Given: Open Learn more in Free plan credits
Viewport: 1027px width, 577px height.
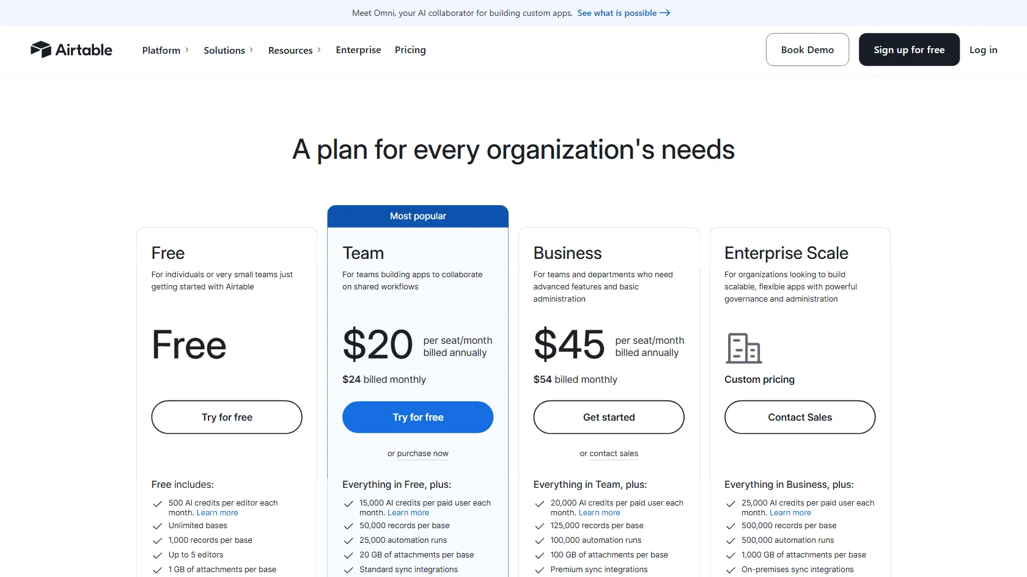Looking at the screenshot, I should (x=218, y=513).
